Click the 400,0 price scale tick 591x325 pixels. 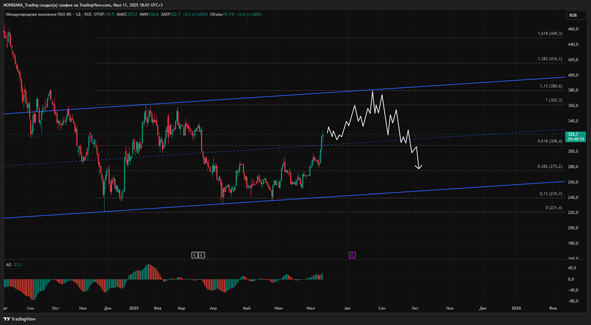573,75
